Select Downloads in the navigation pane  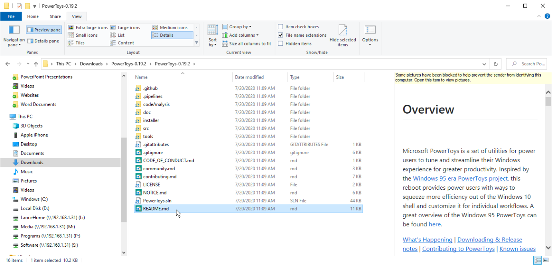tap(60, 163)
